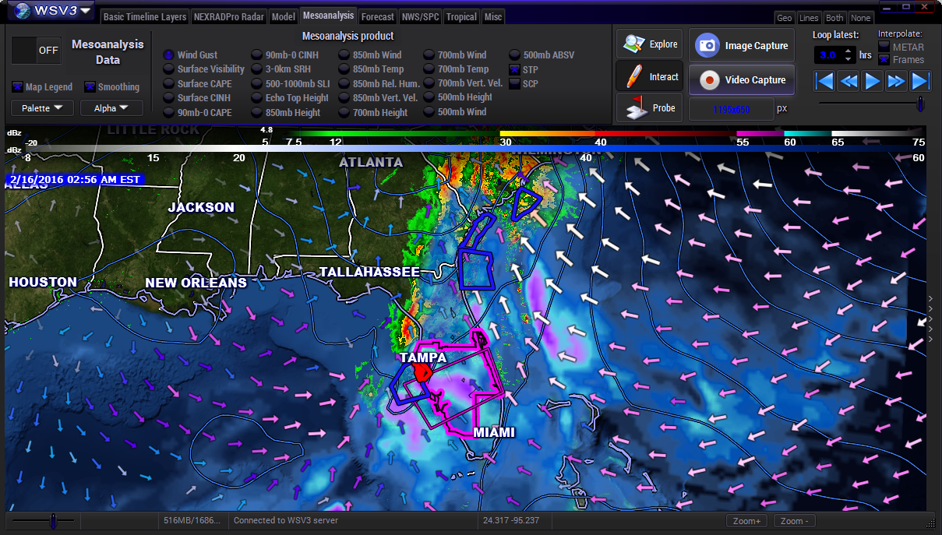Activate the Probe flag tool
The width and height of the screenshot is (942, 535).
click(x=649, y=108)
